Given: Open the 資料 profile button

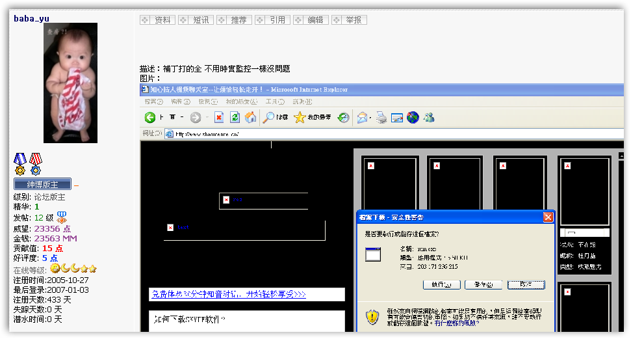Looking at the screenshot, I should pos(157,20).
